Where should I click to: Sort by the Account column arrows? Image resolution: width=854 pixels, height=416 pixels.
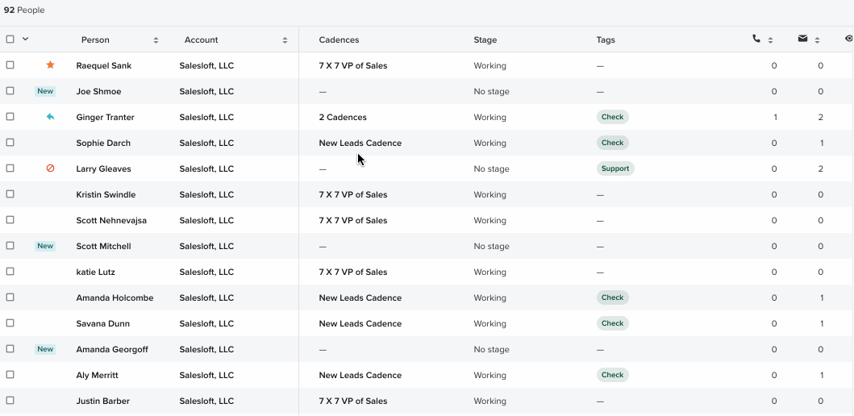click(x=285, y=40)
